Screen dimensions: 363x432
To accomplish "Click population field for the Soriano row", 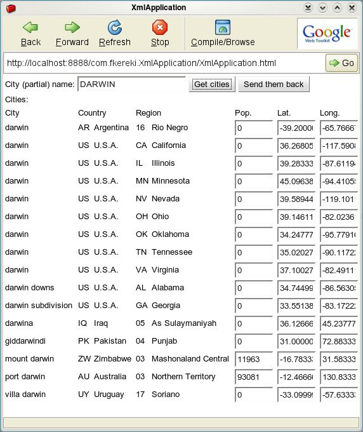I will pos(254,395).
